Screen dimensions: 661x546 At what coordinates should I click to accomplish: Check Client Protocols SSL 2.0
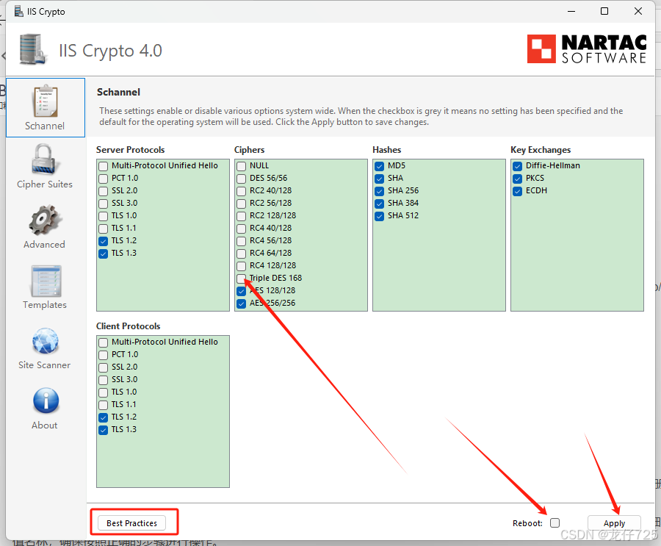pyautogui.click(x=104, y=367)
